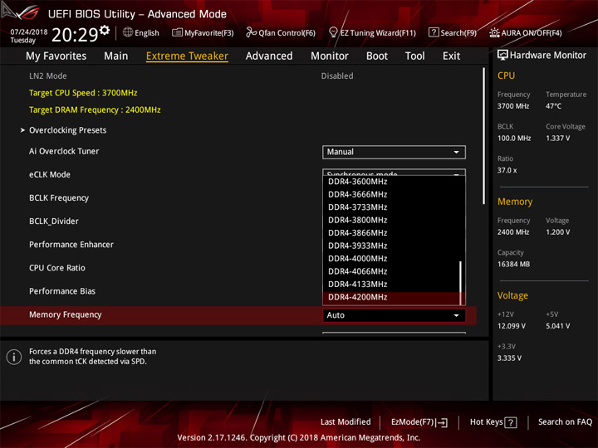The width and height of the screenshot is (598, 448).
Task: Switch to the Boot tab
Action: (x=377, y=56)
